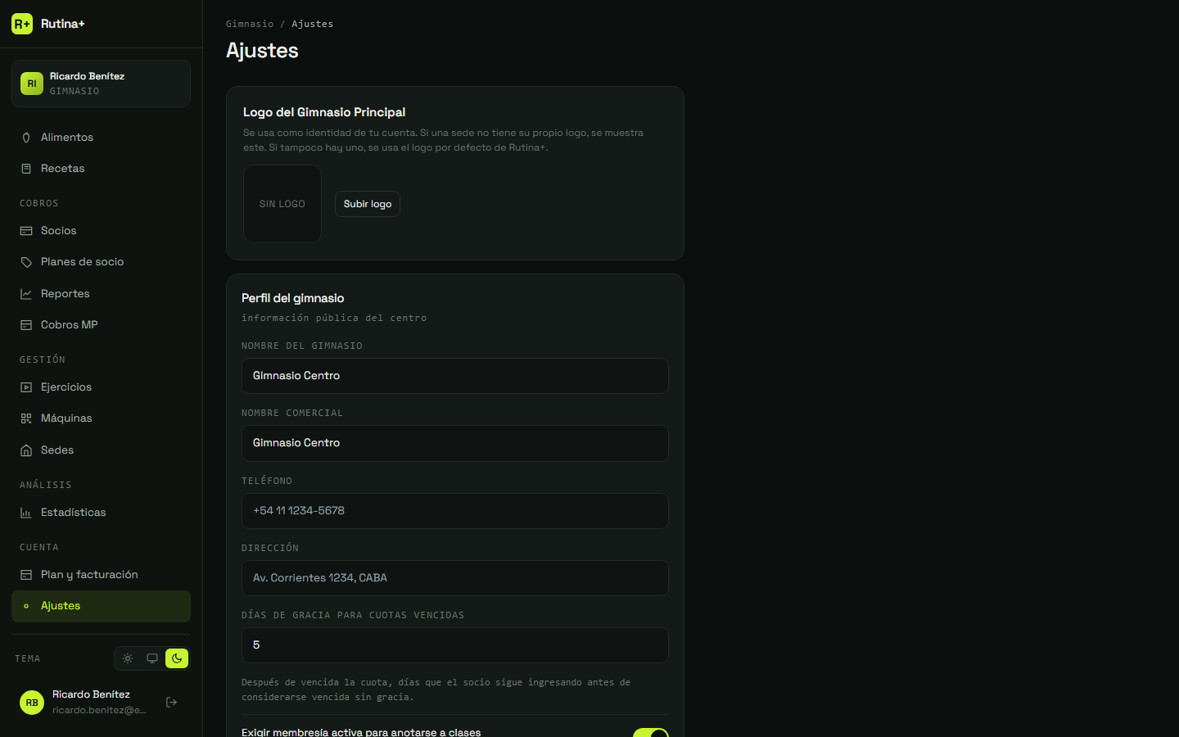Click the Planes de socio tag icon
Image resolution: width=1179 pixels, height=737 pixels.
click(x=26, y=262)
